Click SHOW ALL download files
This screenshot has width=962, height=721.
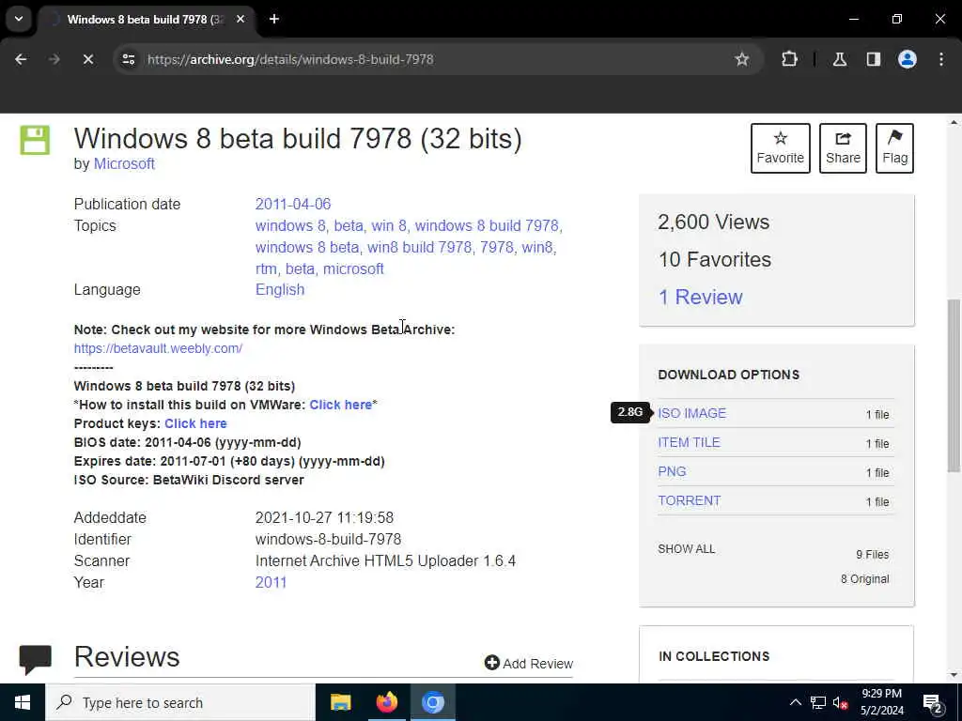click(687, 548)
